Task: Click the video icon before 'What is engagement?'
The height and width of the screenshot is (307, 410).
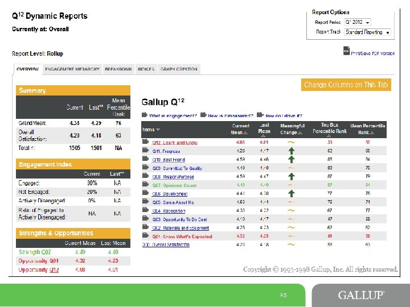Action: point(145,115)
